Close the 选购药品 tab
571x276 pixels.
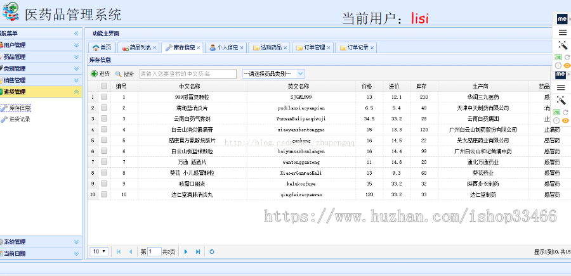[285, 47]
